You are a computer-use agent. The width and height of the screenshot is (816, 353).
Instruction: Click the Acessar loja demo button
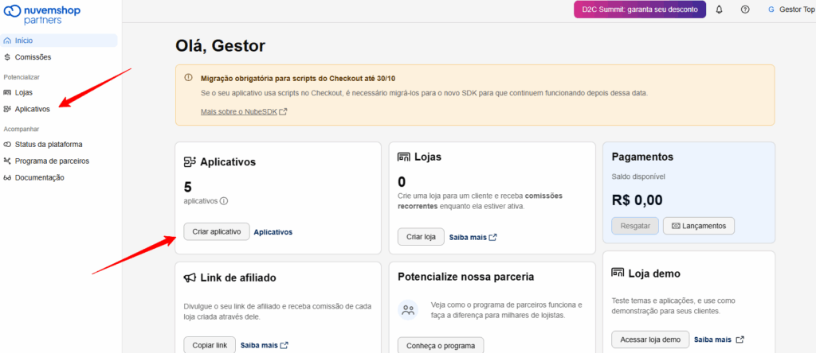(650, 339)
